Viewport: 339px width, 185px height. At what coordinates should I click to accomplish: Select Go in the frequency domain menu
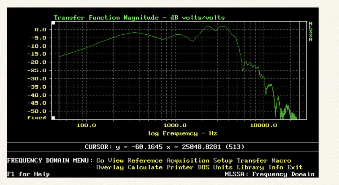click(100, 161)
